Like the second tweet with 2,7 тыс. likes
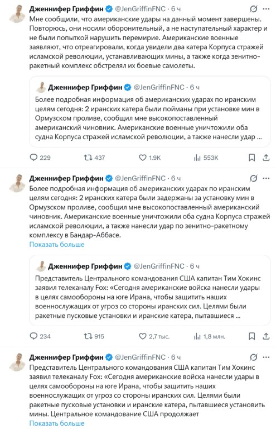 [154, 336]
